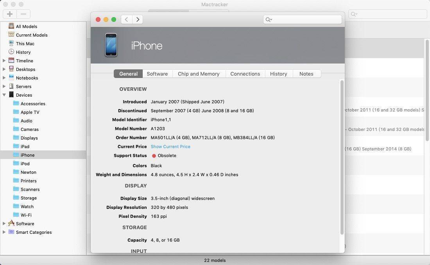
Task: Open the search options magnifier dropdown in detail window
Action: (x=269, y=19)
